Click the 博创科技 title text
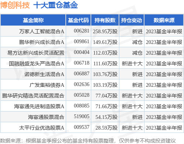Viewport: 184px width, 144px height. click(x=15, y=5)
